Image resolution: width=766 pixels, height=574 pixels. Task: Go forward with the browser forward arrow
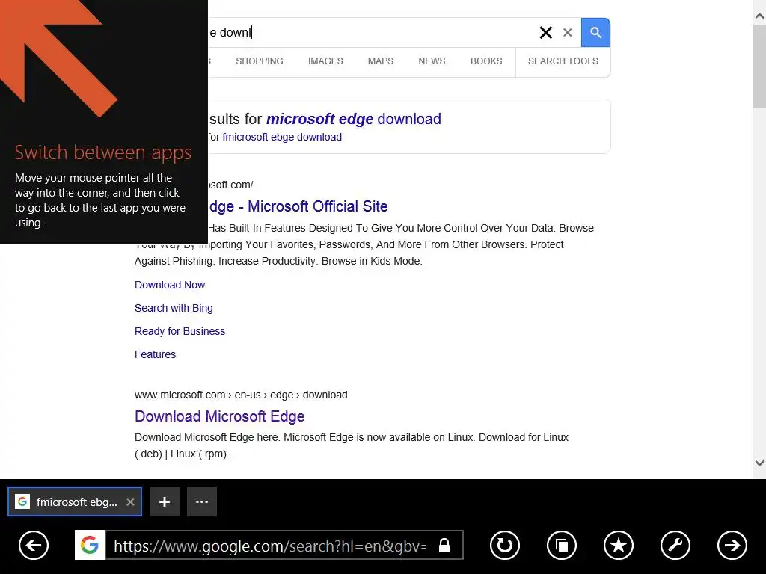tap(732, 545)
